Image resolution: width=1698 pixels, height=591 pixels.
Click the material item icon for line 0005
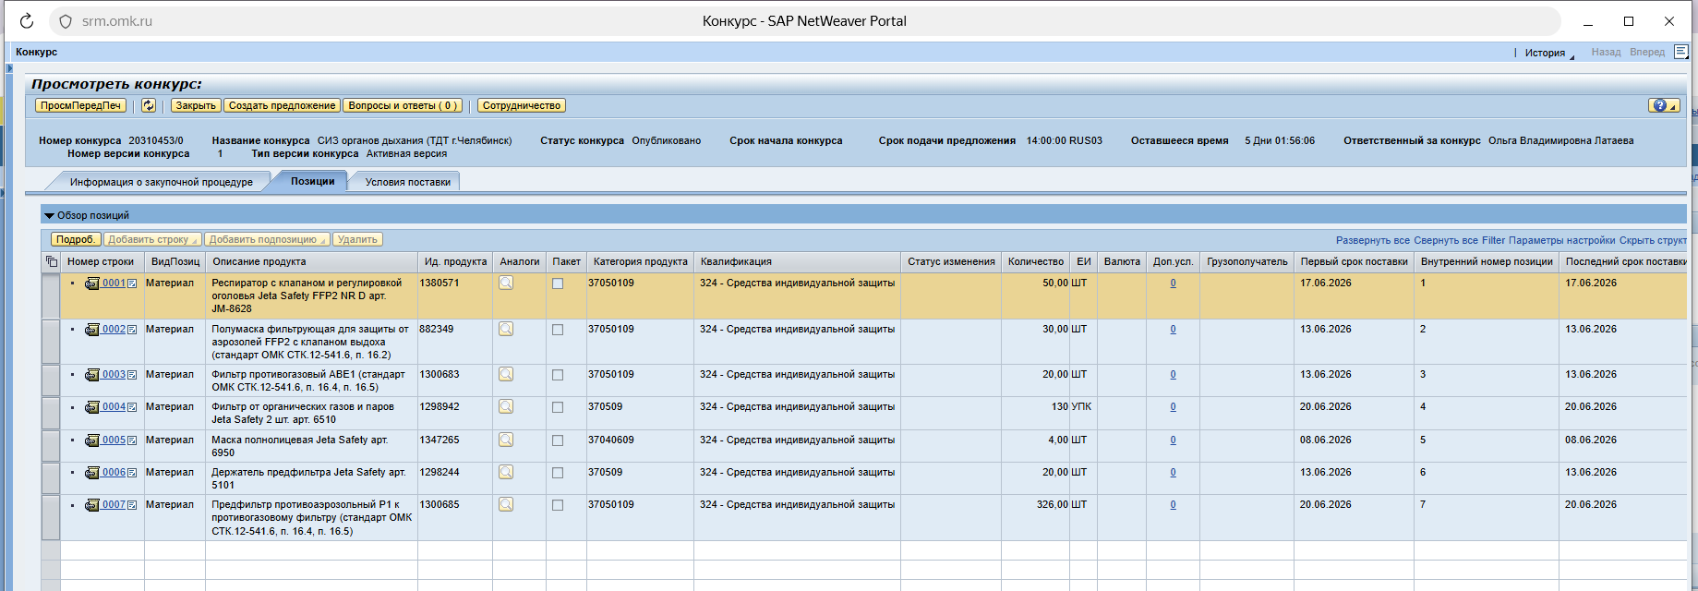click(92, 440)
